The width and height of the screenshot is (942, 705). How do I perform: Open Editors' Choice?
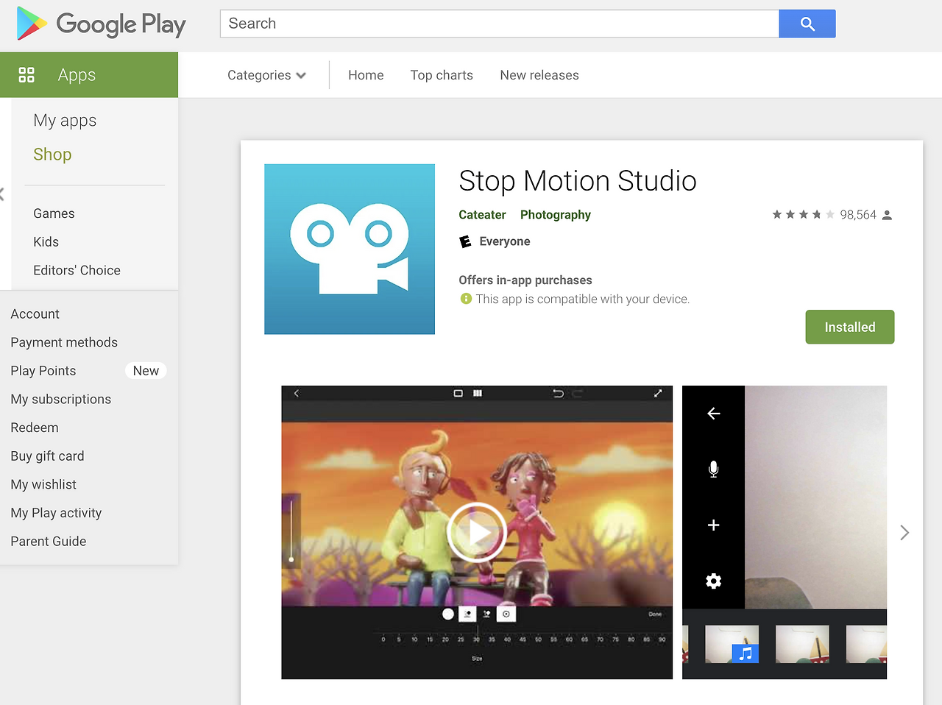[x=77, y=270]
